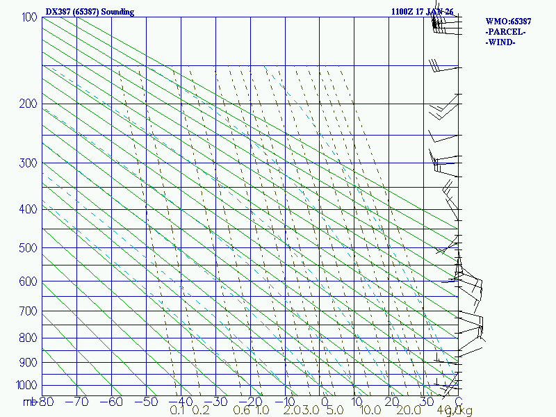Click the 0.2 mixing ratio label
Viewport: 556px width, 417px height.
(x=201, y=410)
